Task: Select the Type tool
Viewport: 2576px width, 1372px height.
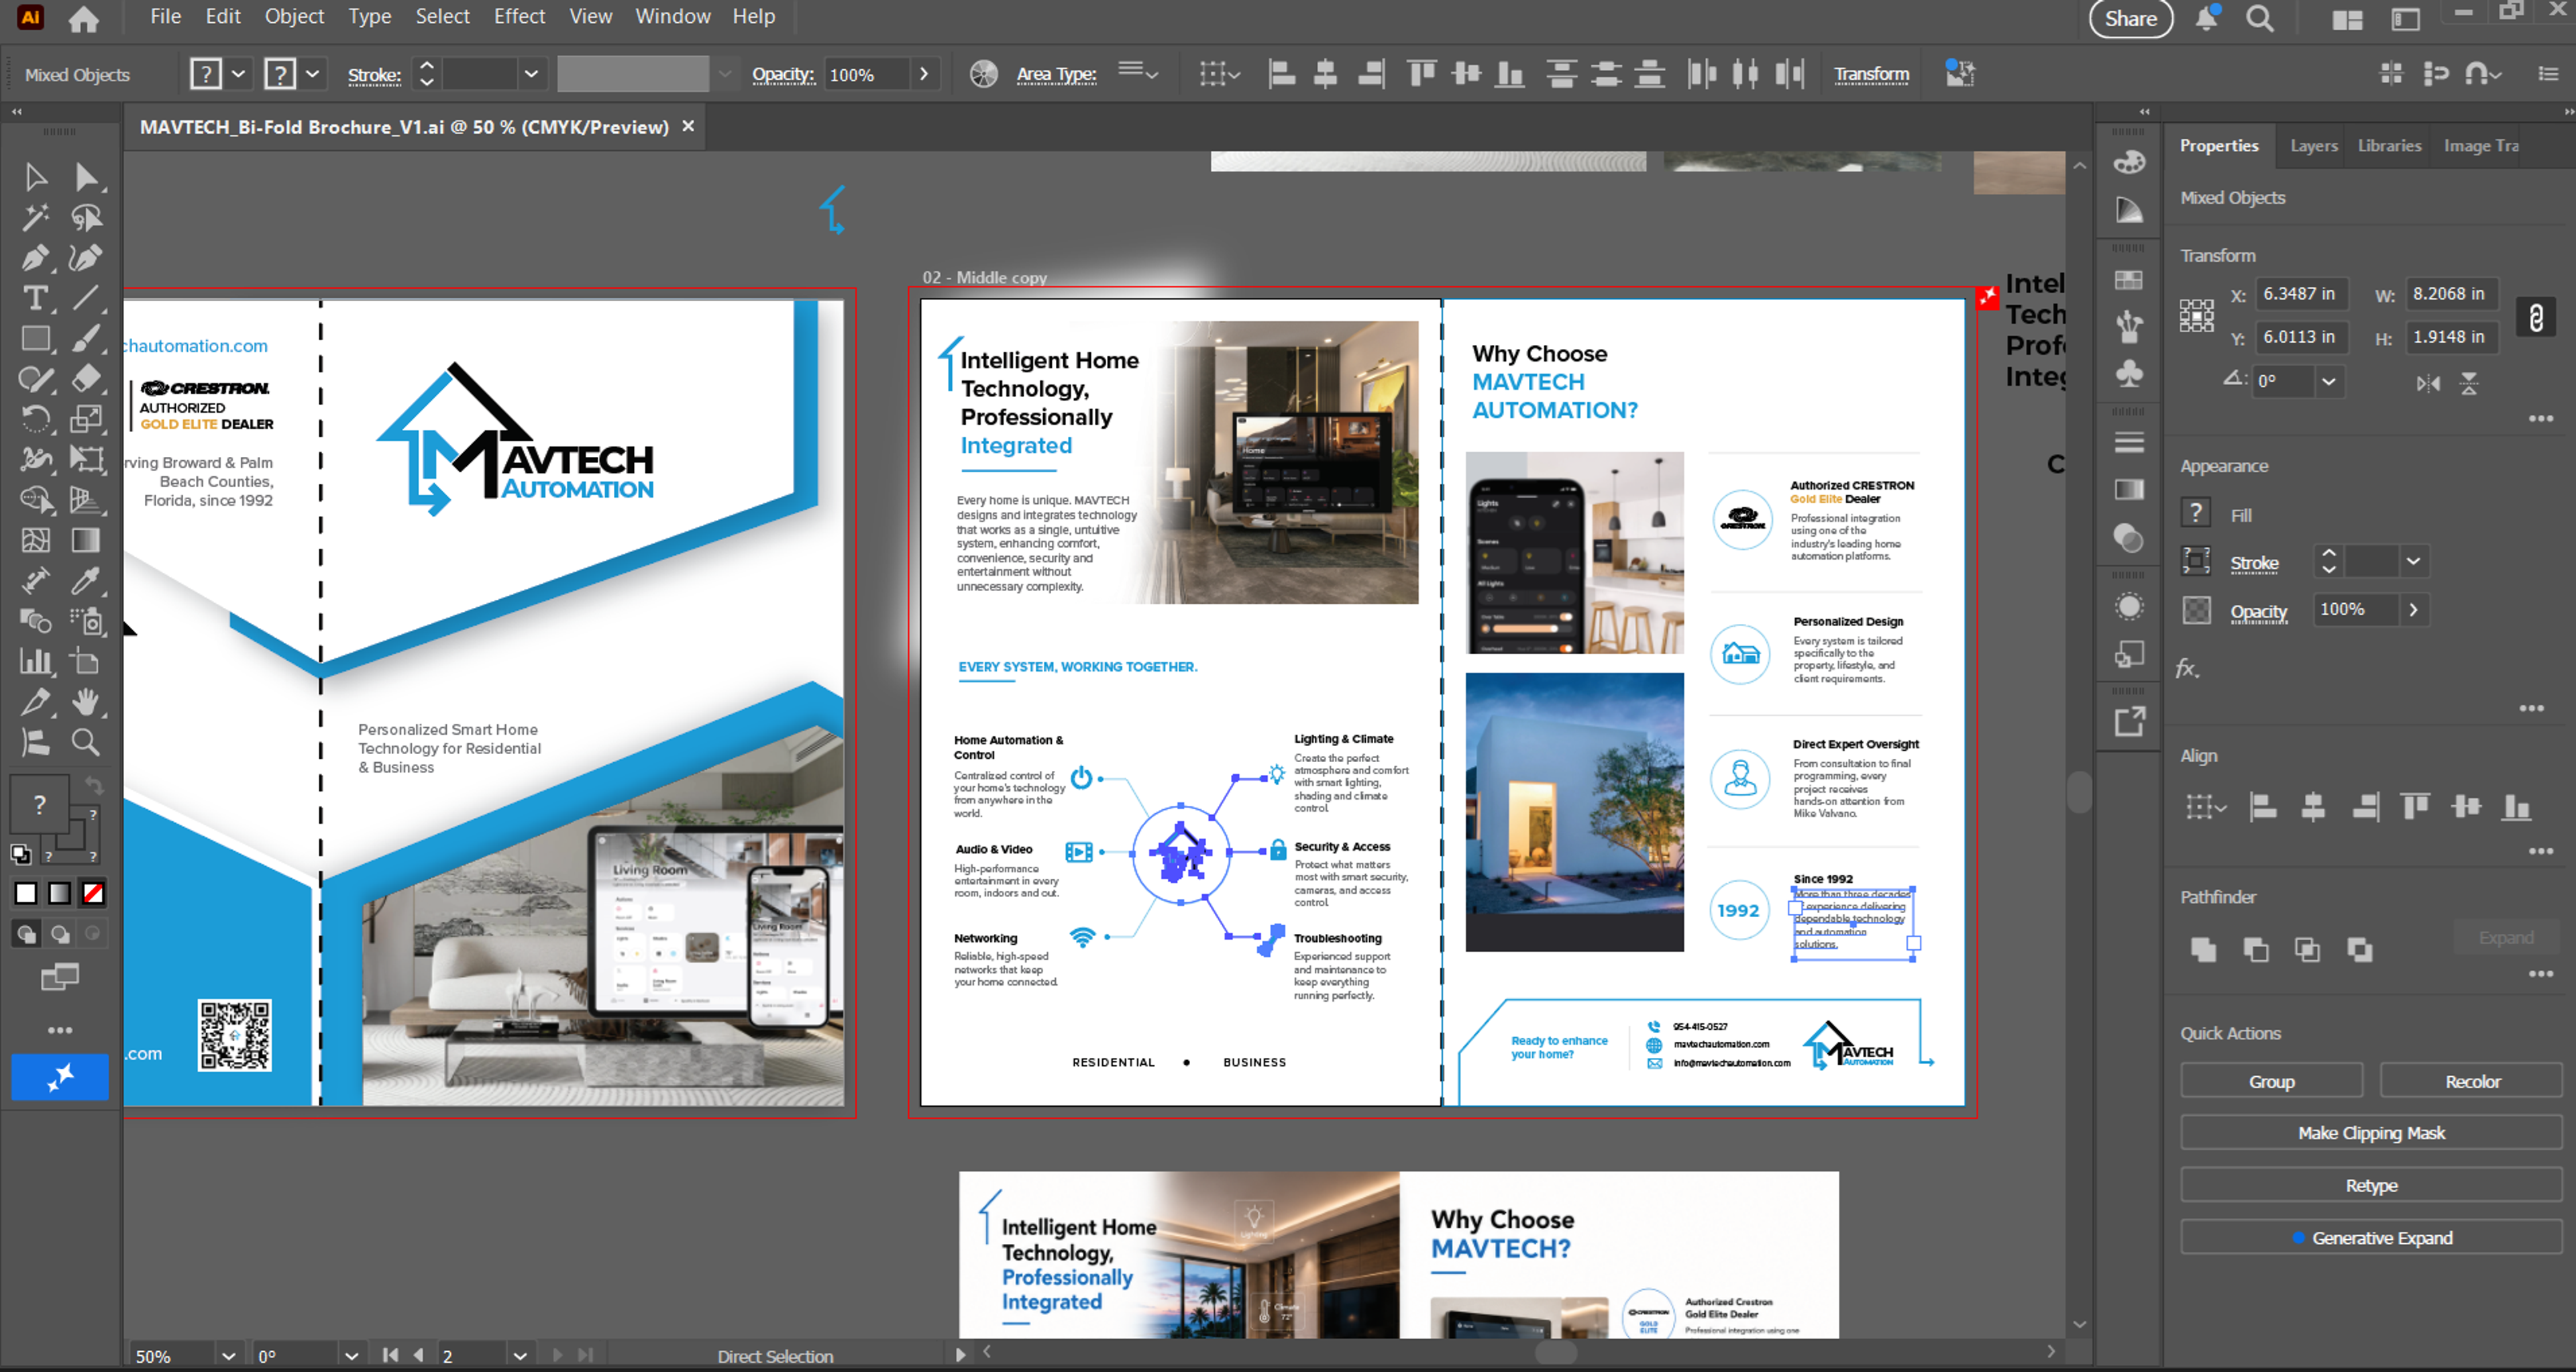Action: pyautogui.click(x=36, y=298)
